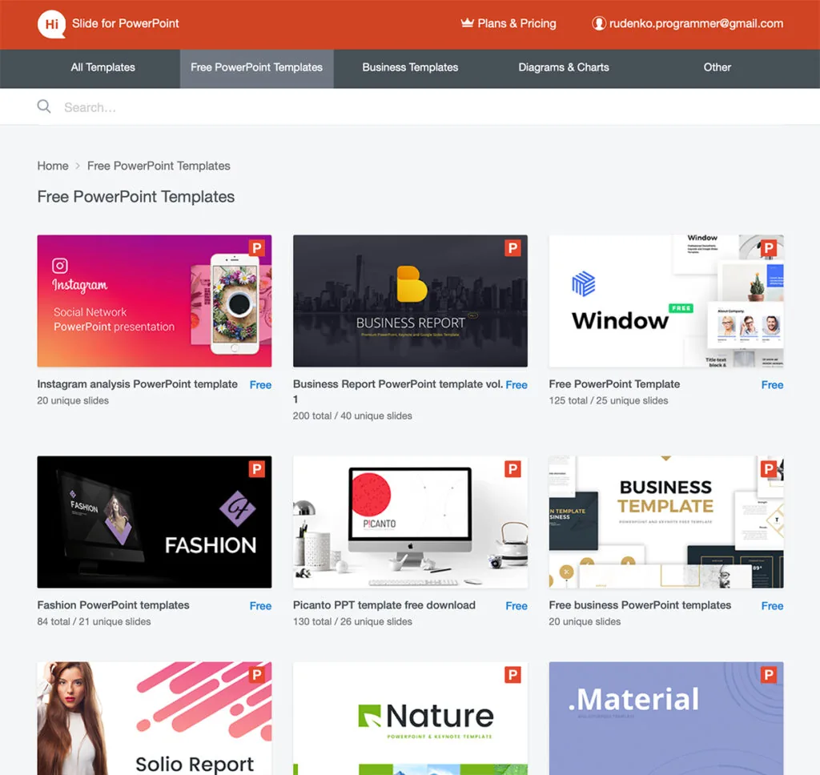Open the Window template thumbnail

tap(666, 301)
